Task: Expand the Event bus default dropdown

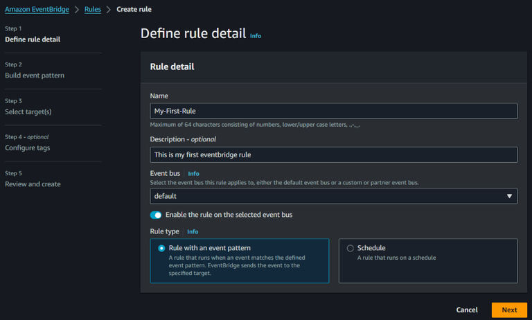Action: [333, 196]
